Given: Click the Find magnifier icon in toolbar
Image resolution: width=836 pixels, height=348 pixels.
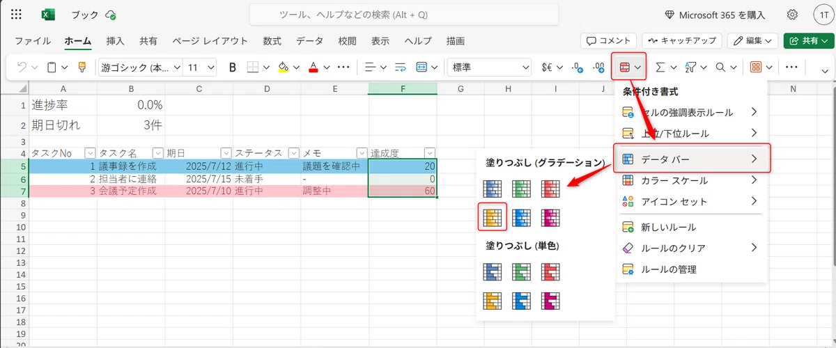Looking at the screenshot, I should coord(721,68).
